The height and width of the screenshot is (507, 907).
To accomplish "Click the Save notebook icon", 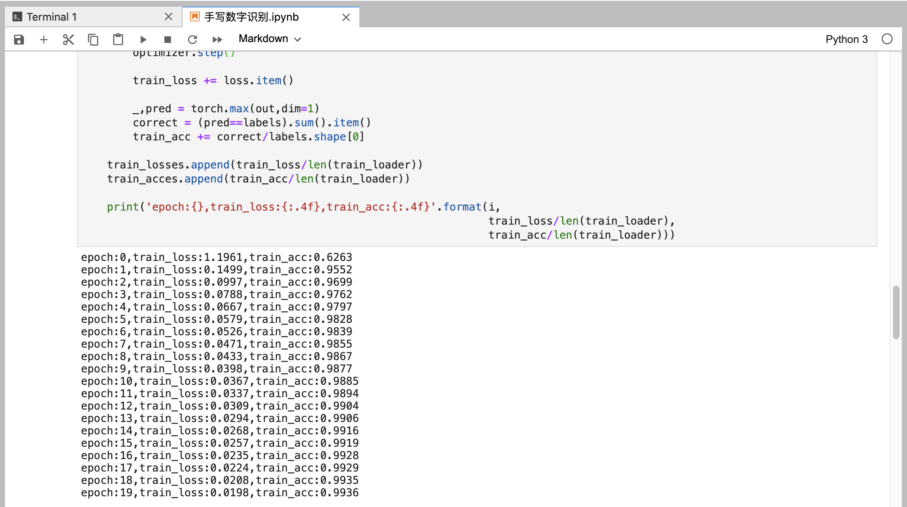I will 19,40.
